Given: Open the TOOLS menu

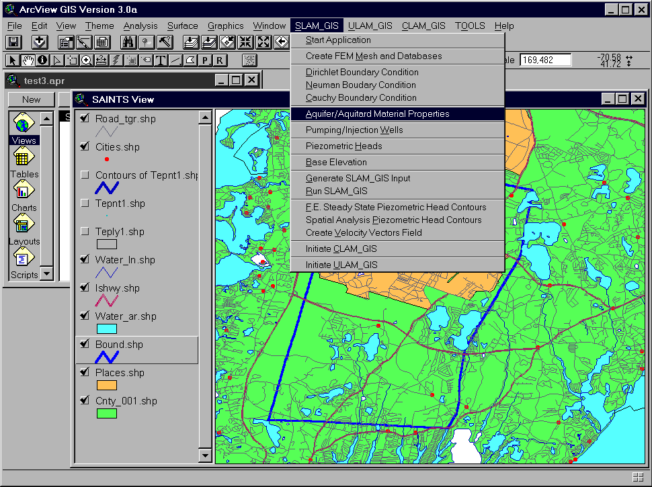Looking at the screenshot, I should pyautogui.click(x=470, y=26).
